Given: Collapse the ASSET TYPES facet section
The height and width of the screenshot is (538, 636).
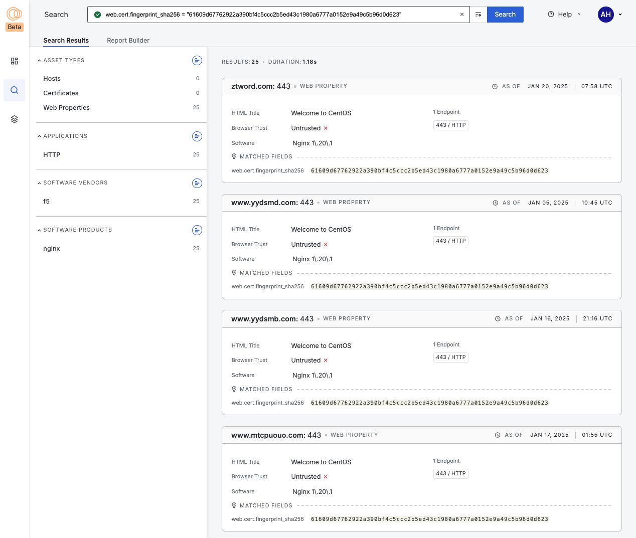Looking at the screenshot, I should coord(39,60).
